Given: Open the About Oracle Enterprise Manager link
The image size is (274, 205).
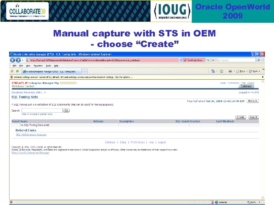Looking at the screenshot, I should click(x=30, y=153).
